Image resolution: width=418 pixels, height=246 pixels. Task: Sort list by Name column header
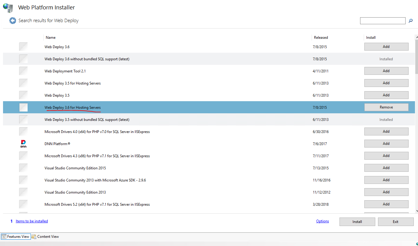[x=51, y=38]
